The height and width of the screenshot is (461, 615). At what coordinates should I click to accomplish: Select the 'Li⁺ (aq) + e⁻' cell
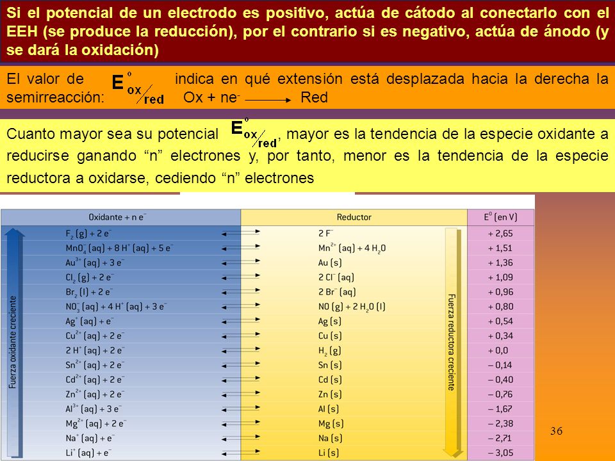(x=88, y=453)
